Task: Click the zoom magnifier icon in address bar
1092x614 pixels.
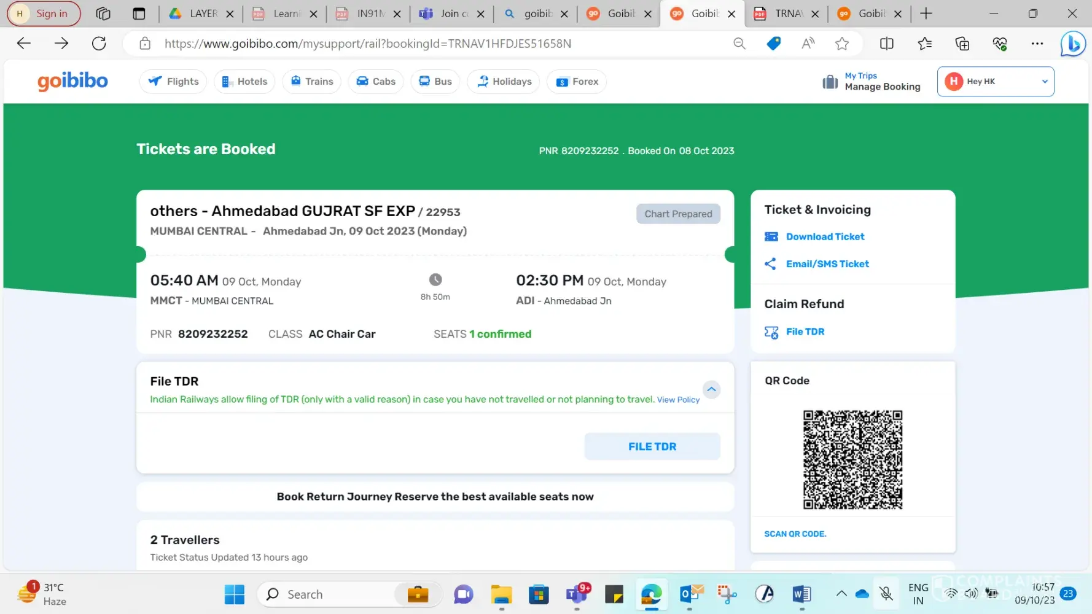Action: [x=739, y=44]
